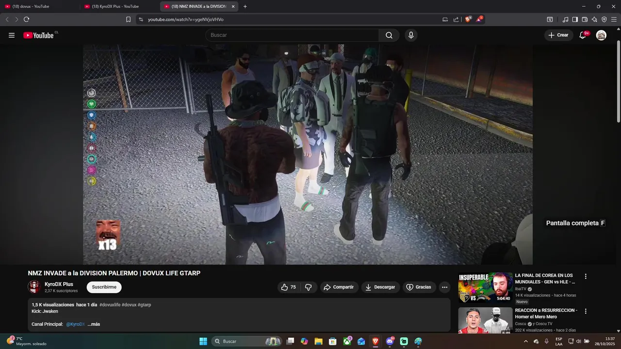The width and height of the screenshot is (621, 349).
Task: Open the REACCION a RESURRECCION video thumbnail
Action: (485, 321)
